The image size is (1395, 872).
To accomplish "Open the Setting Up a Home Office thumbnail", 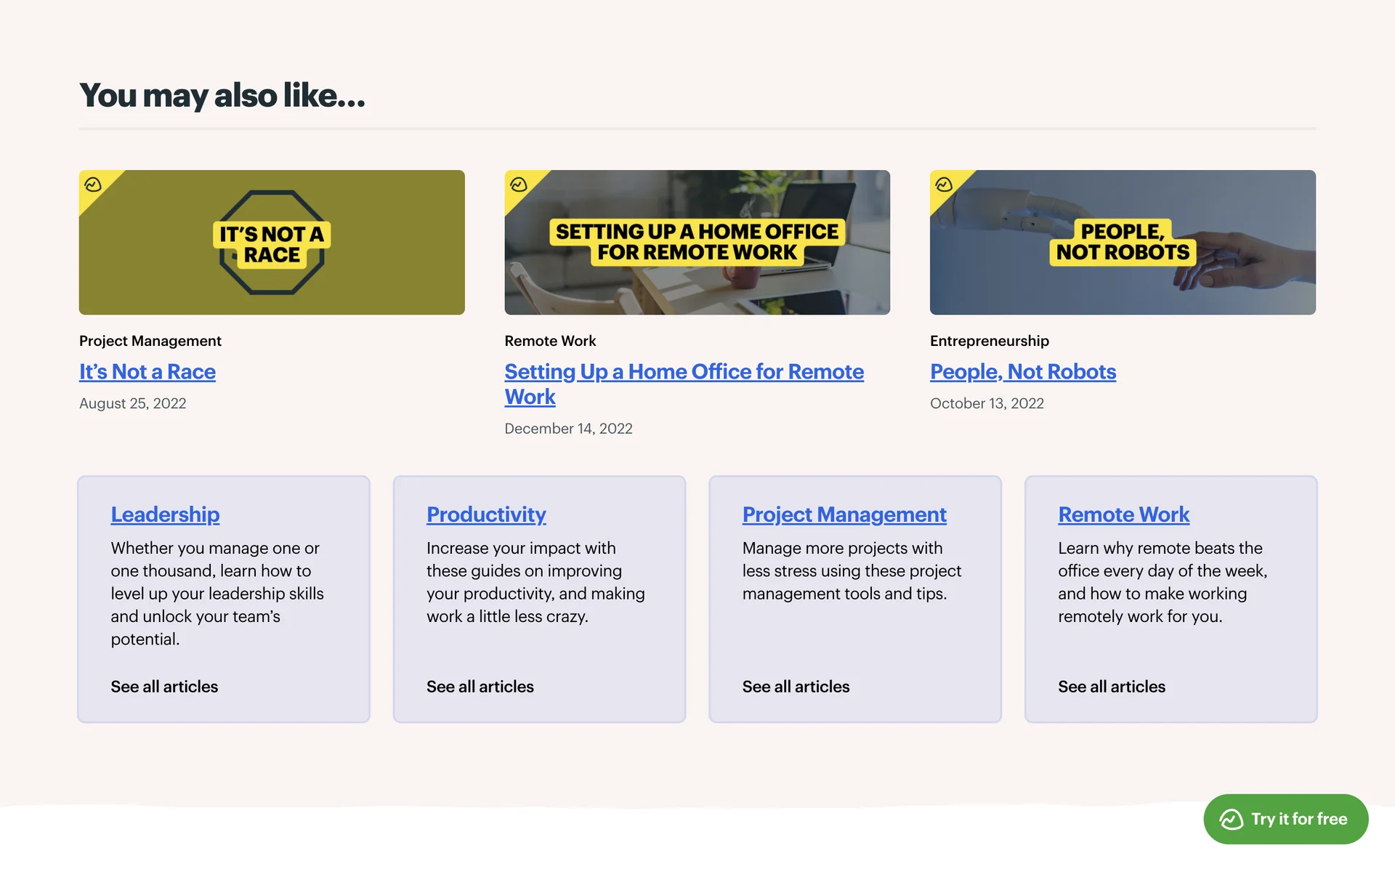I will 697,243.
